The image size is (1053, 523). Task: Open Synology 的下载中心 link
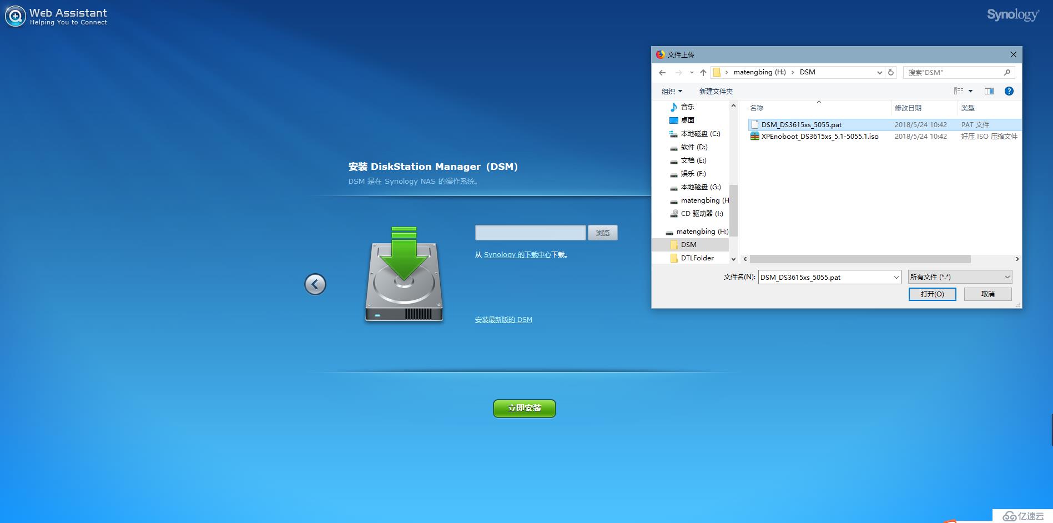pyautogui.click(x=517, y=254)
